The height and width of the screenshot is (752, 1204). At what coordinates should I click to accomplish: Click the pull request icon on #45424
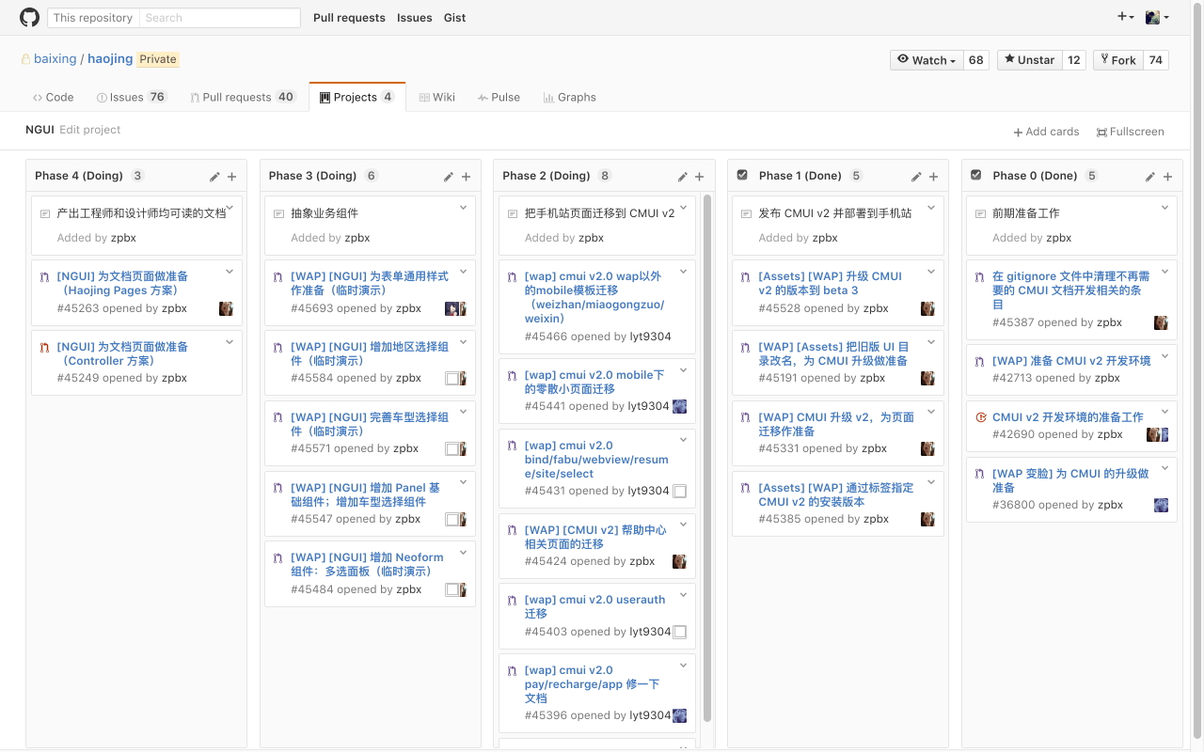click(512, 531)
